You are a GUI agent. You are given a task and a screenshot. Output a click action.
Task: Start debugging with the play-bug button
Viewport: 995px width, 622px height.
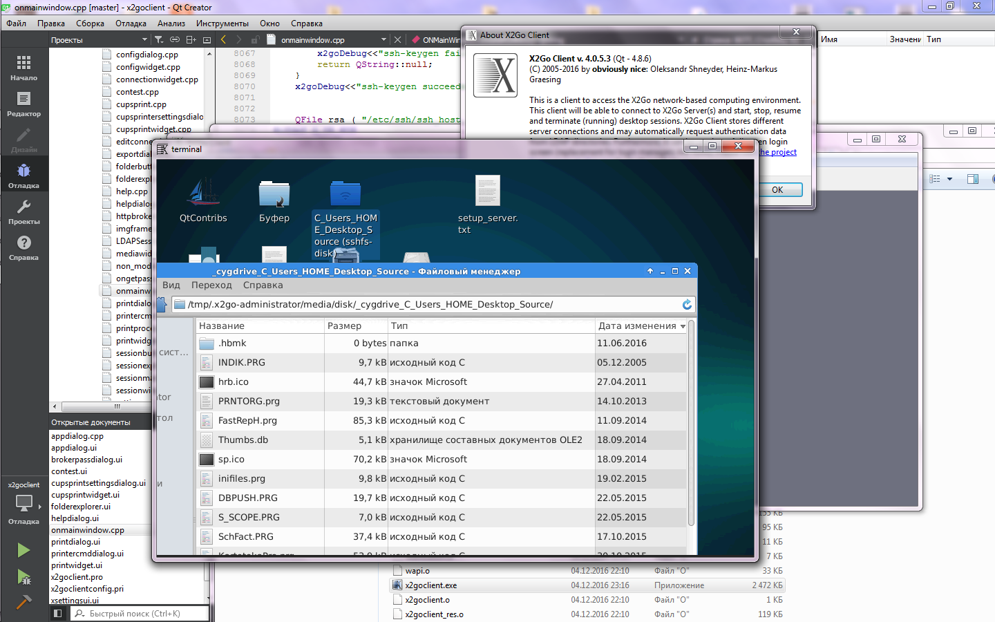tap(23, 576)
